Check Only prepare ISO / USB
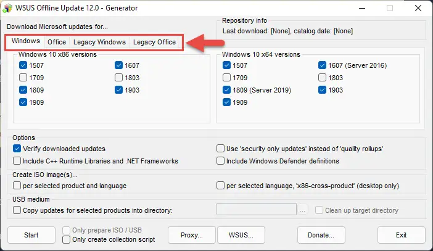 (66, 230)
